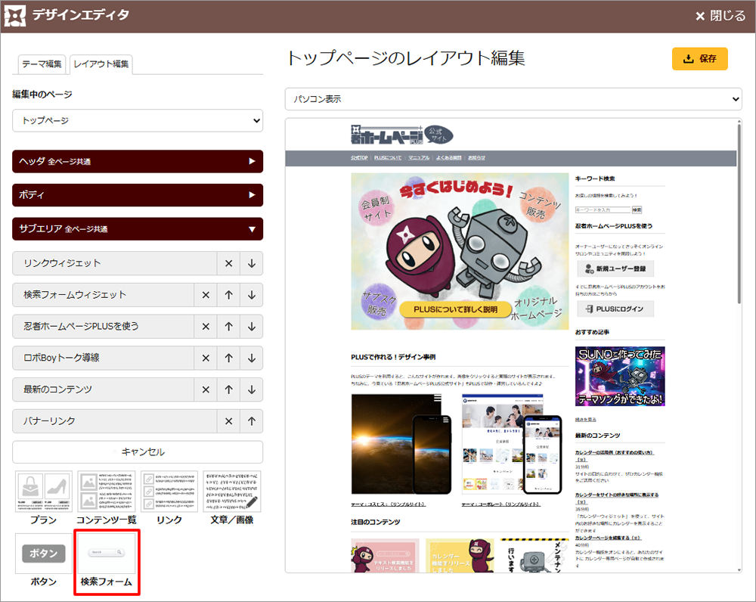Move 最新のコンテンツ widget up
Image resolution: width=756 pixels, height=602 pixels.
(228, 390)
